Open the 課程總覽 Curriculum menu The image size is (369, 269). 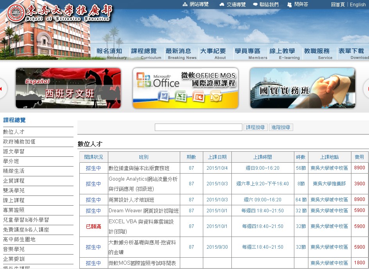pyautogui.click(x=146, y=54)
